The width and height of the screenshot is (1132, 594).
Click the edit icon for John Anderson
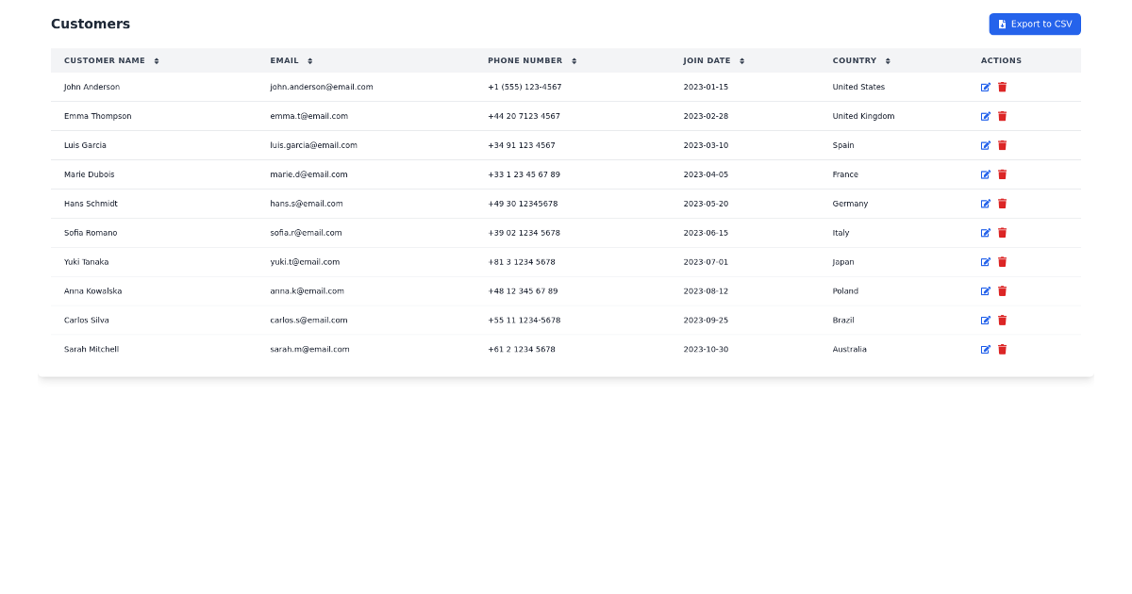click(985, 87)
